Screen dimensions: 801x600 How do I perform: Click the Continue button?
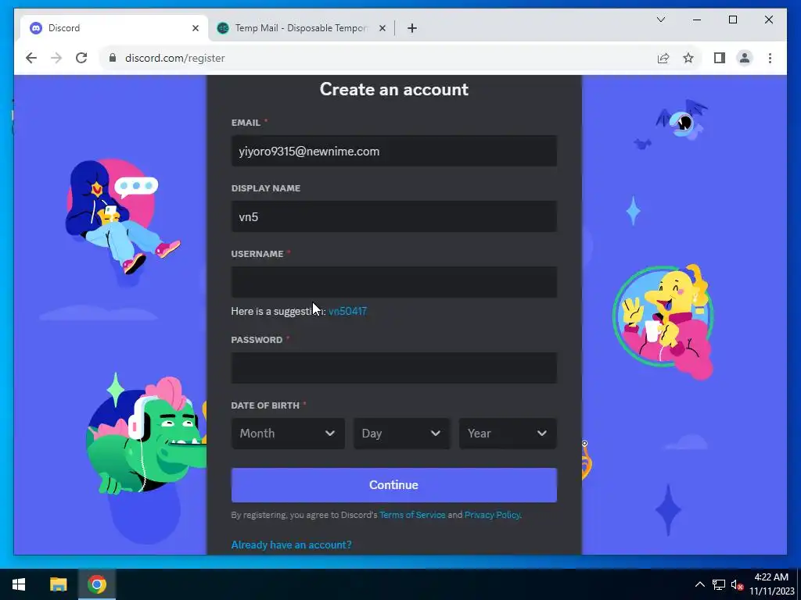[x=394, y=484]
